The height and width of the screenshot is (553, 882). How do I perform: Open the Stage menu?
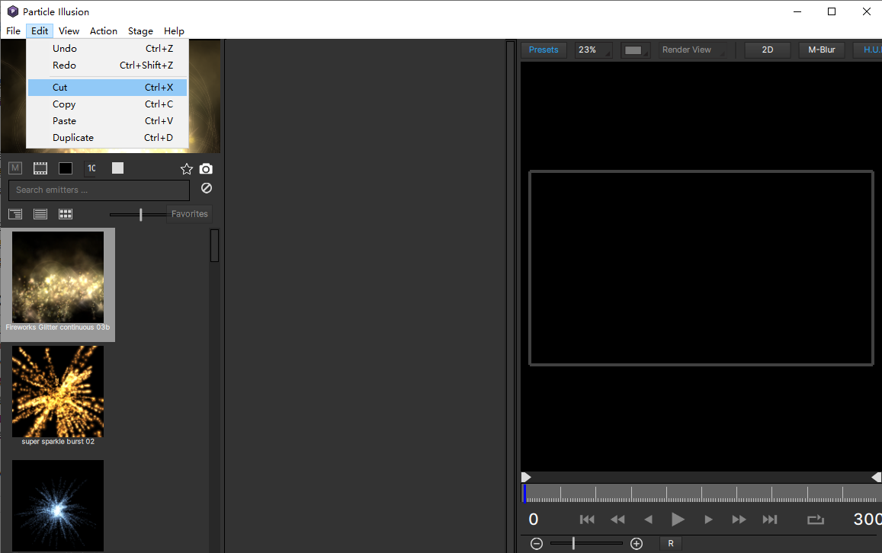140,31
